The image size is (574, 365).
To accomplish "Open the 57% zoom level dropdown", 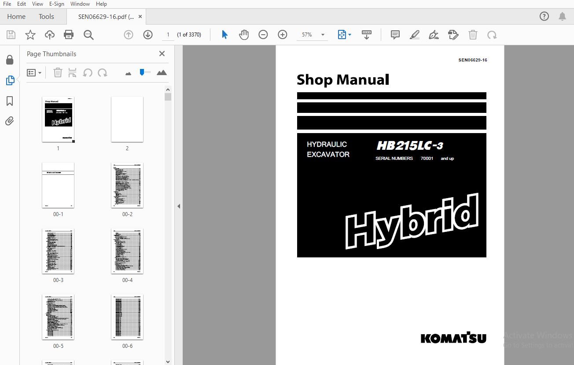I will tap(323, 35).
